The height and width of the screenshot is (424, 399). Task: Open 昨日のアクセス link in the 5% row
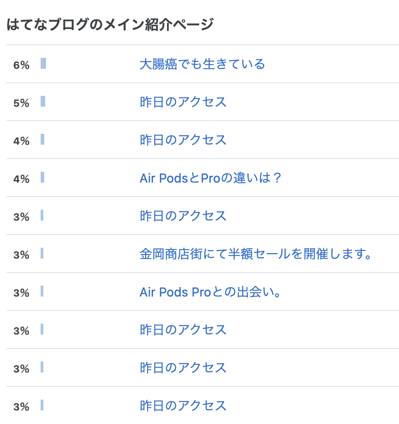[183, 102]
